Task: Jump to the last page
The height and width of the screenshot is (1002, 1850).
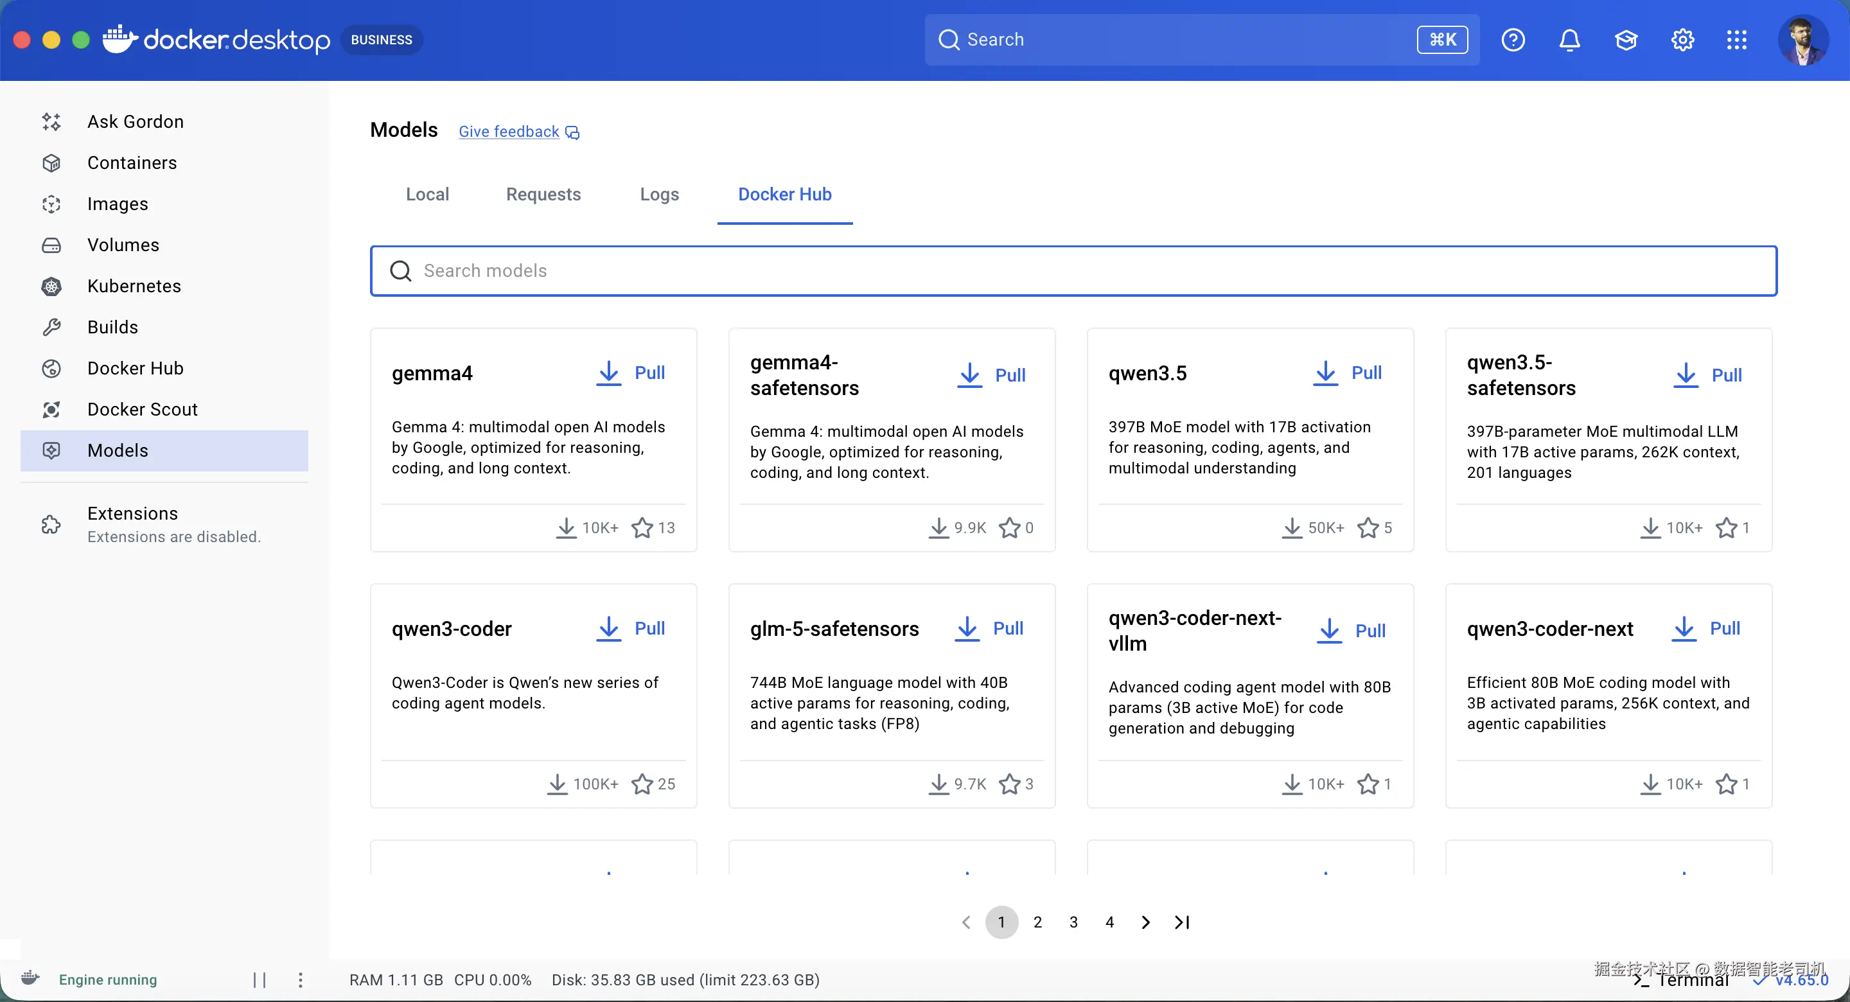Action: pos(1182,922)
